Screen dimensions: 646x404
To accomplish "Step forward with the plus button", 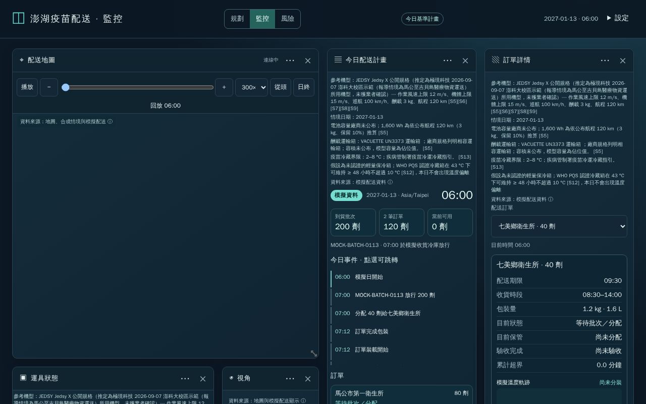I will 224,87.
